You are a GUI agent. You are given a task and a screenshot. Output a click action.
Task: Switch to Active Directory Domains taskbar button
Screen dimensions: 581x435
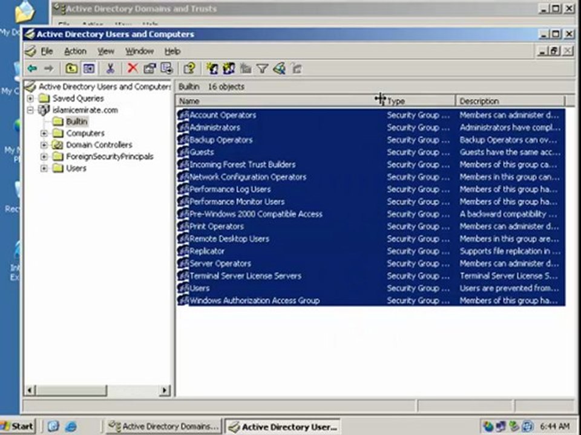pyautogui.click(x=164, y=427)
